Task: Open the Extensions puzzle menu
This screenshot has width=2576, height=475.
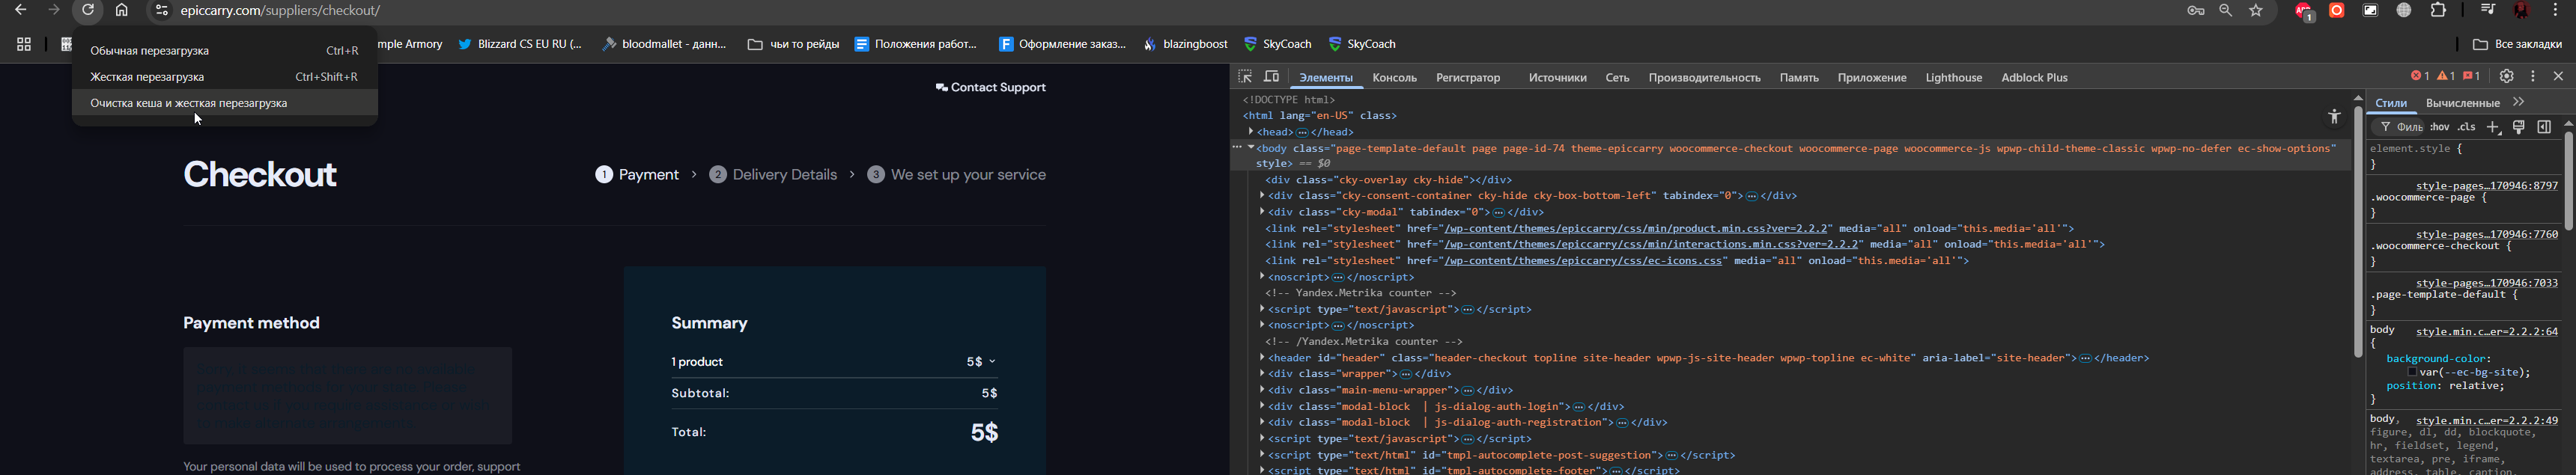Action: 2438,11
